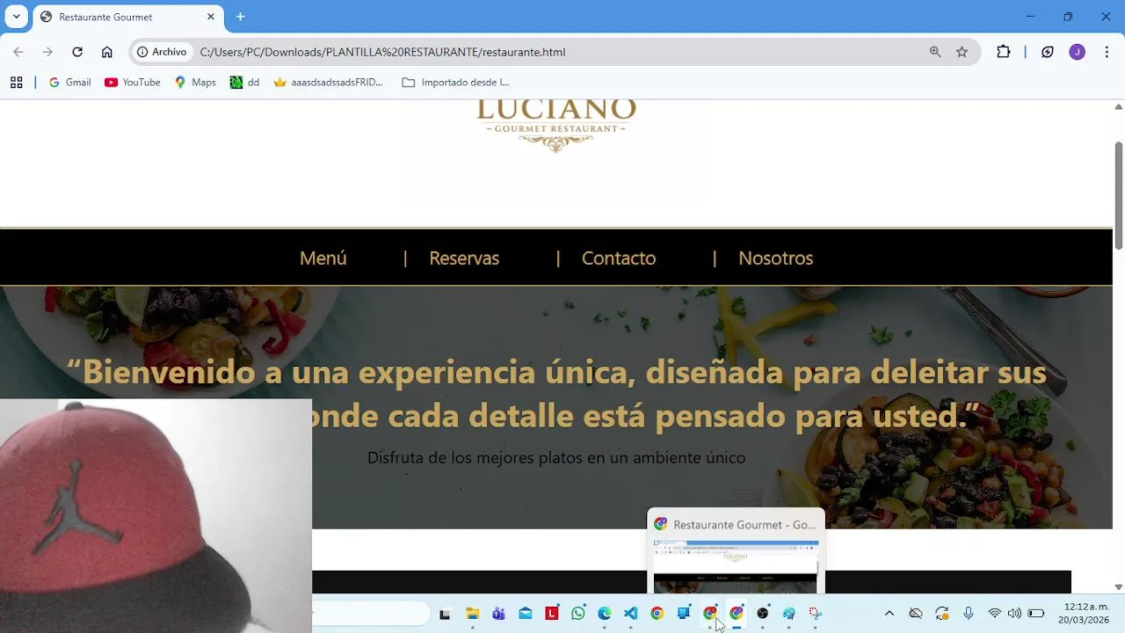Click the taskbar search box
Screen dimensions: 1125x633
pyautogui.click(x=371, y=614)
